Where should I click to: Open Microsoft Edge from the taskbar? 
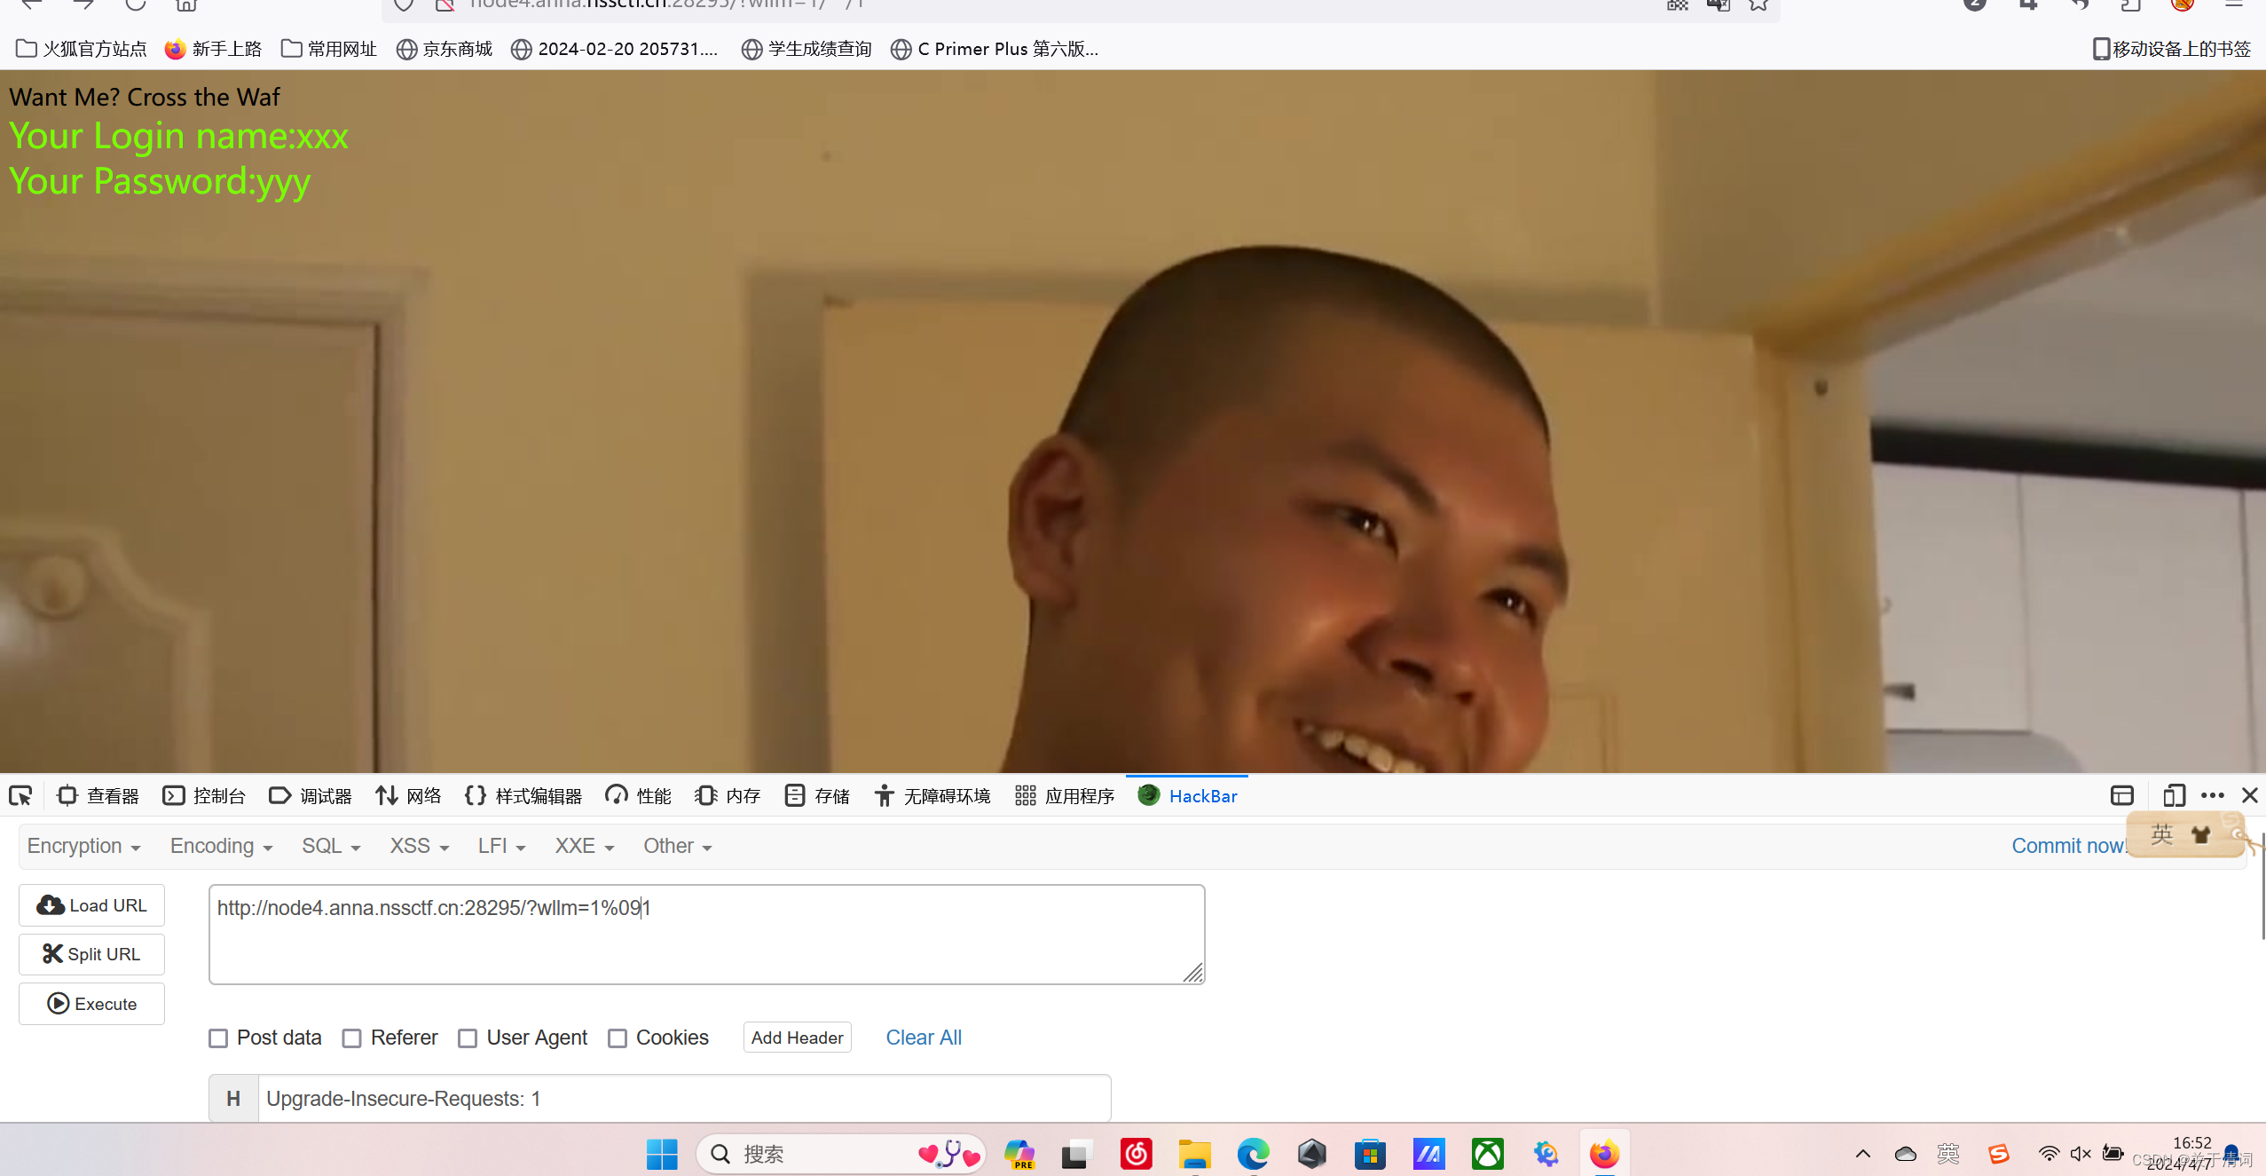point(1252,1154)
